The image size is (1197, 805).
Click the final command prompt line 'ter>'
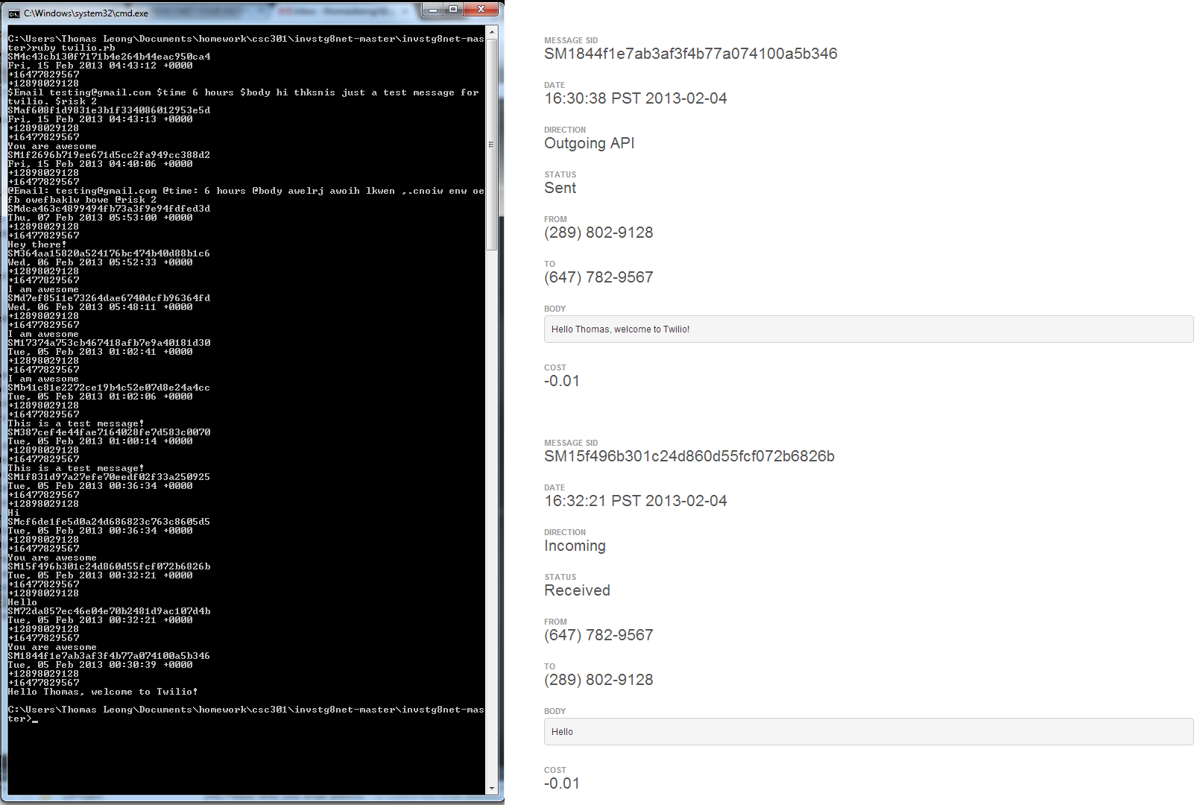[22, 719]
